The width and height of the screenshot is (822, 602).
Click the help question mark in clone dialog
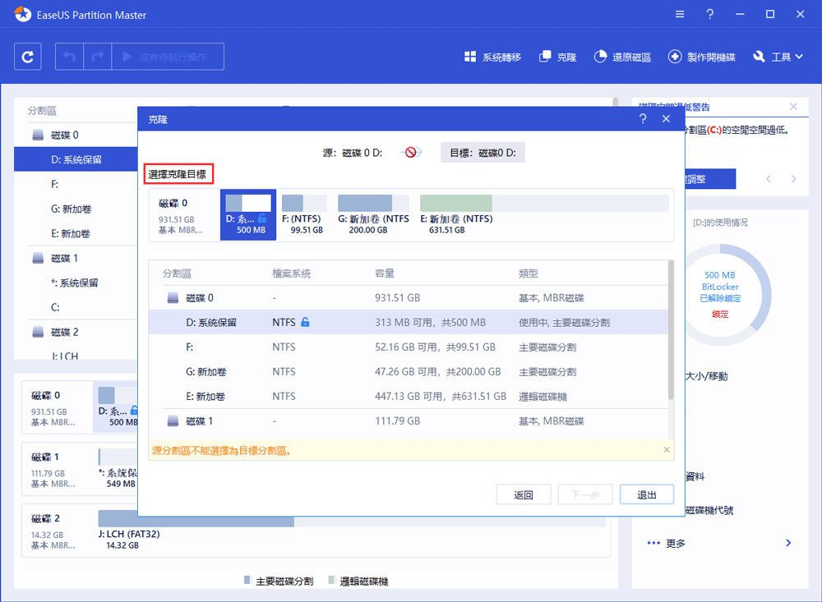643,118
